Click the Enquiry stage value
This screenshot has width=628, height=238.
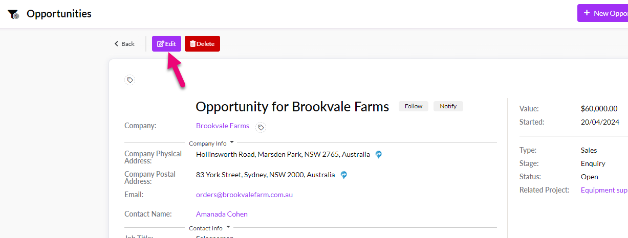click(593, 163)
